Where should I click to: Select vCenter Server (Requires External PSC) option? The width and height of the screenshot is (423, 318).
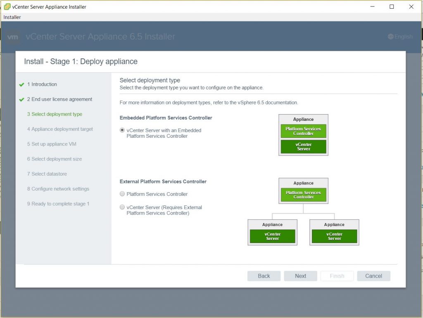pyautogui.click(x=122, y=207)
